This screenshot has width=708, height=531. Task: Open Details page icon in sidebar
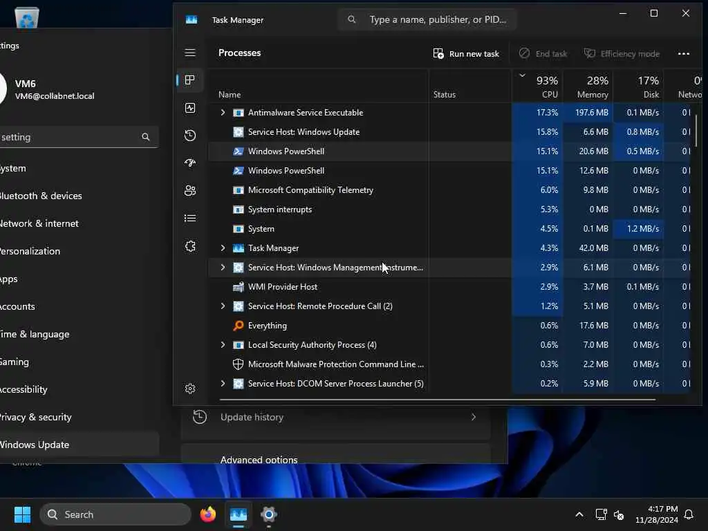tap(190, 218)
